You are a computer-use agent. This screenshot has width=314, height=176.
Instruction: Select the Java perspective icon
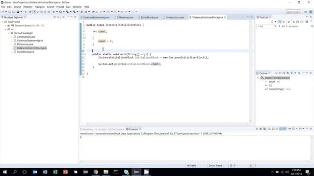pos(311,12)
